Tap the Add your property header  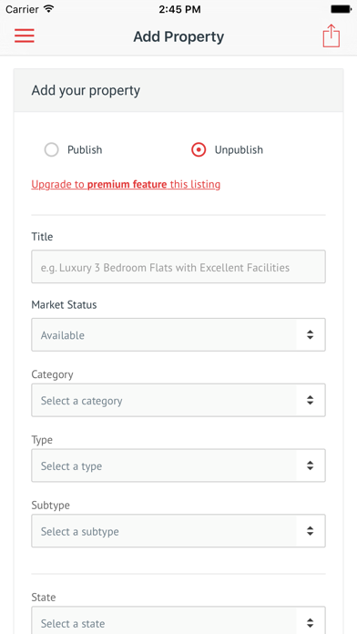pos(86,90)
